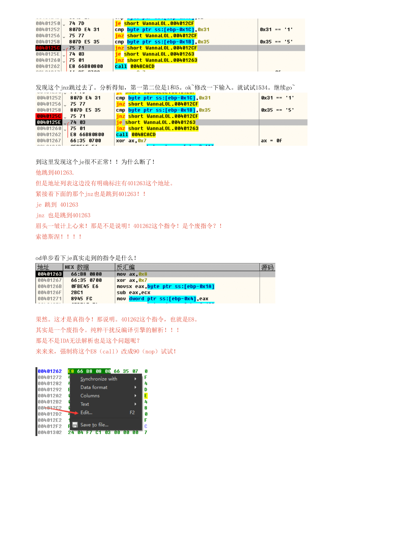Select hex dump address 00401262
The width and height of the screenshot is (394, 557).
[50, 371]
